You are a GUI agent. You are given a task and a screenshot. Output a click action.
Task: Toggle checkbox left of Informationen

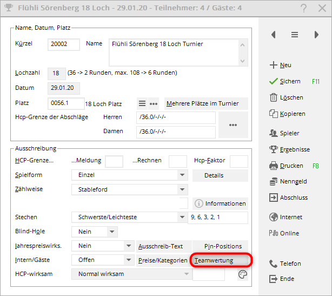184,203
